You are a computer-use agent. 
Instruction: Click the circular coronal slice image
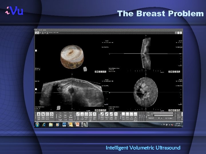coord(146,92)
